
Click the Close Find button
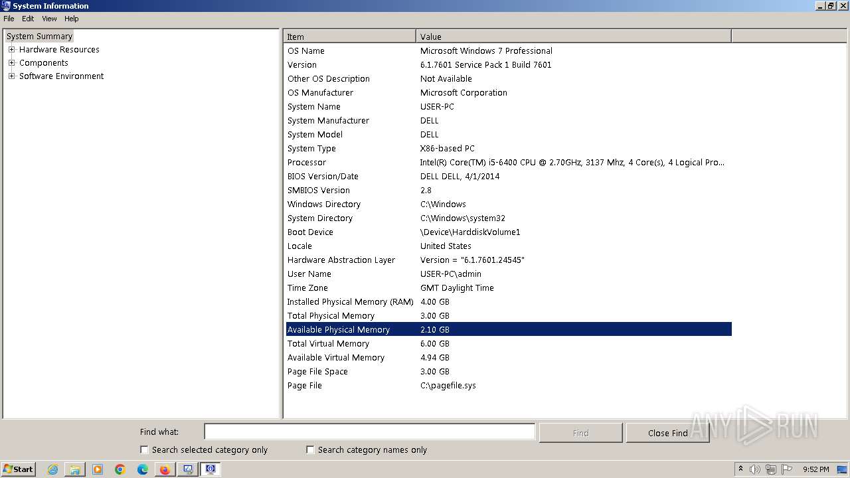667,433
